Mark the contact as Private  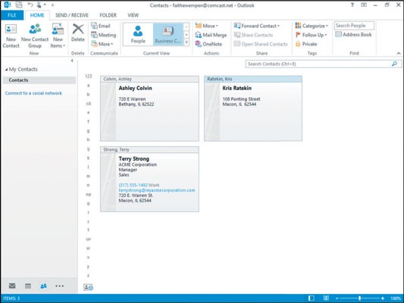point(306,44)
